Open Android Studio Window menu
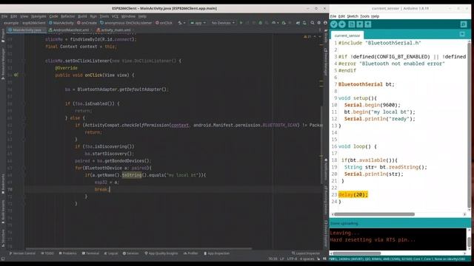474x266 pixels. click(x=128, y=16)
